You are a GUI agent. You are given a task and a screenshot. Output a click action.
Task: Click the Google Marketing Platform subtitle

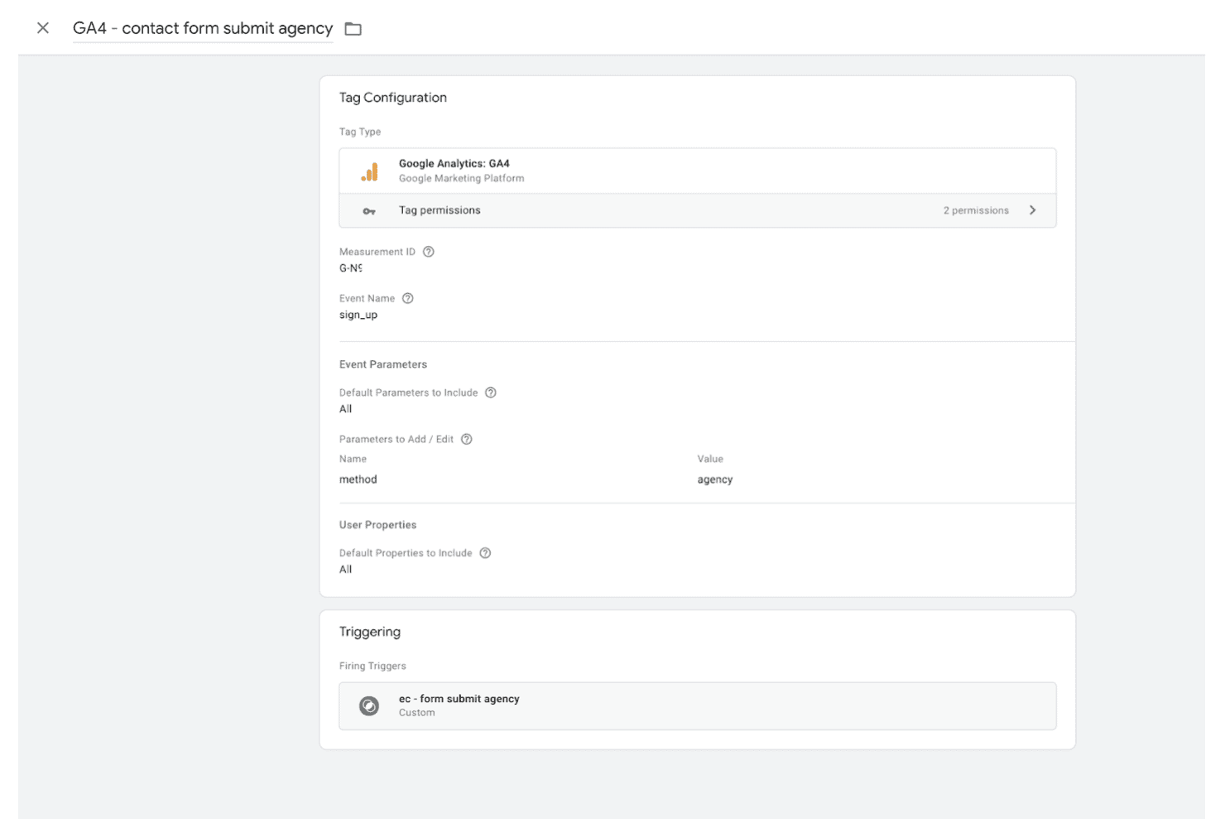(x=462, y=178)
